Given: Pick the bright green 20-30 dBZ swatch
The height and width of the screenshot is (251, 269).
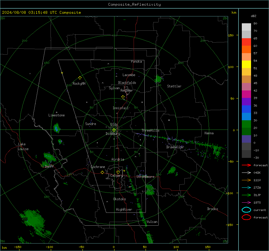Looking at the screenshot, I should pyautogui.click(x=246, y=124).
